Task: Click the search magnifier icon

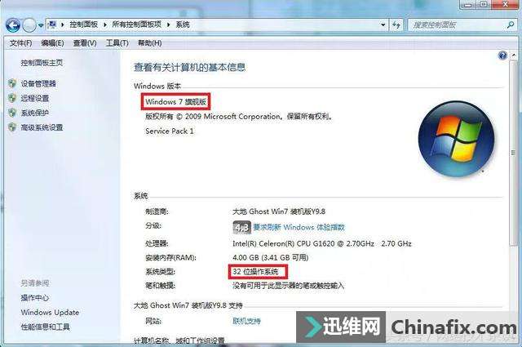Action: (x=511, y=24)
